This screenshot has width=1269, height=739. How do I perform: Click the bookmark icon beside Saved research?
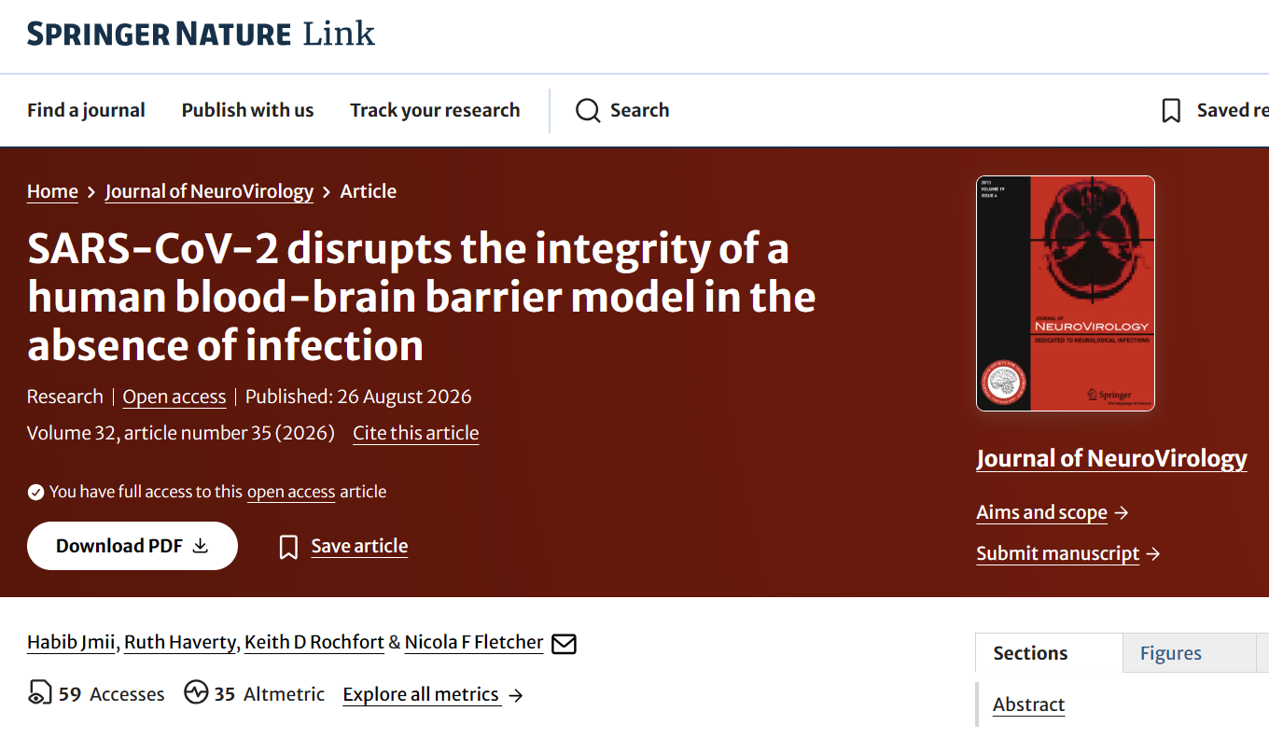1171,111
